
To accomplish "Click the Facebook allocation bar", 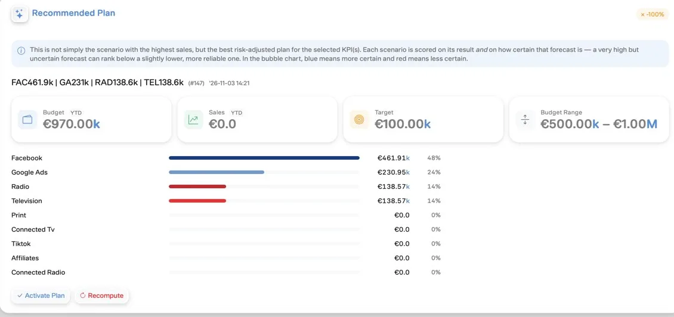I will click(x=264, y=158).
